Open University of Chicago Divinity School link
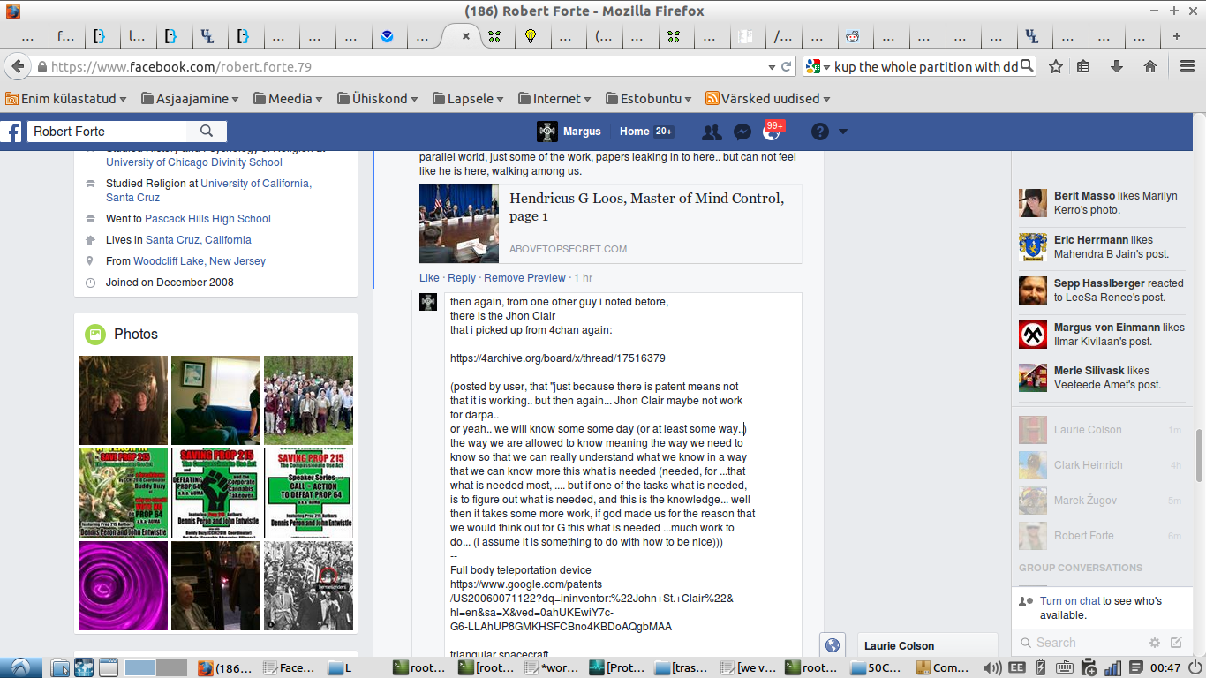The image size is (1206, 678). click(194, 162)
